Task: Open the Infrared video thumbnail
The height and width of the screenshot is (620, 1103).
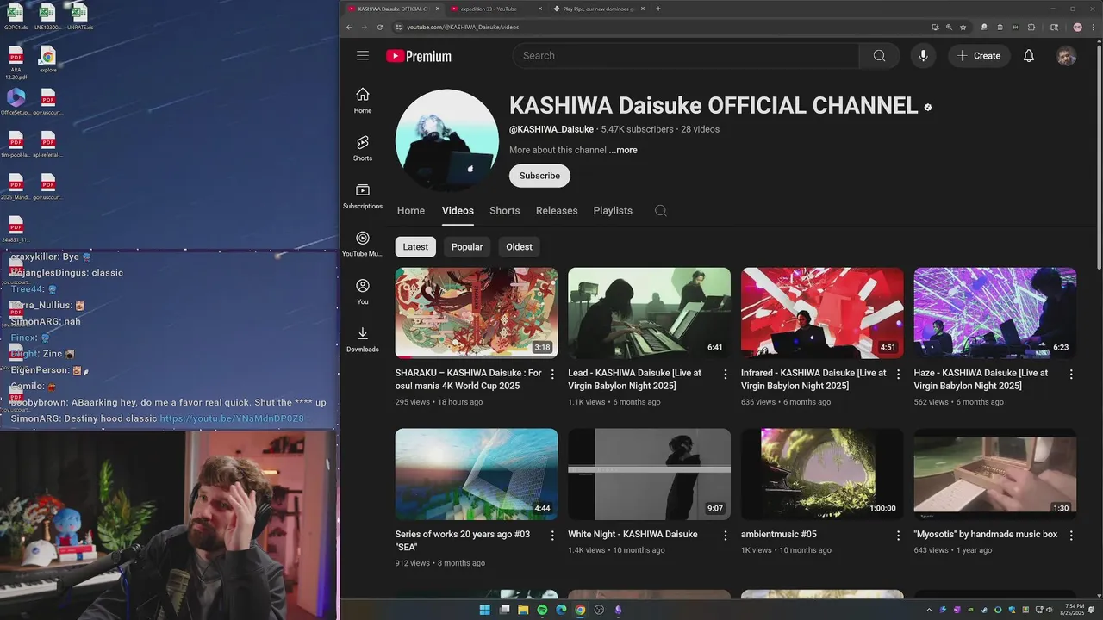Action: [822, 313]
